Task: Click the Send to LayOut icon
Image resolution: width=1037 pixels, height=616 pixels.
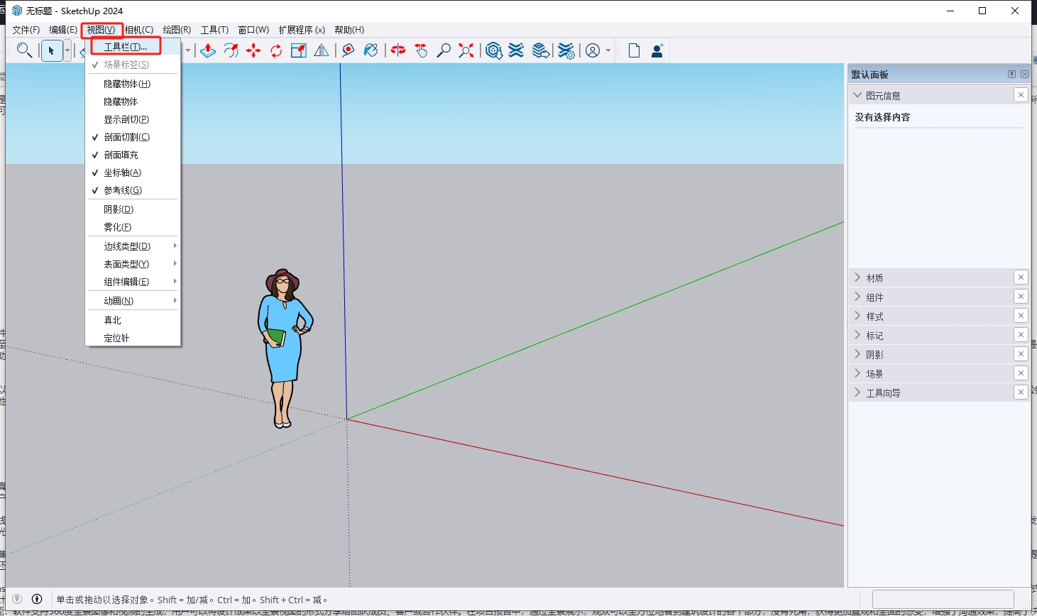Action: coord(541,50)
